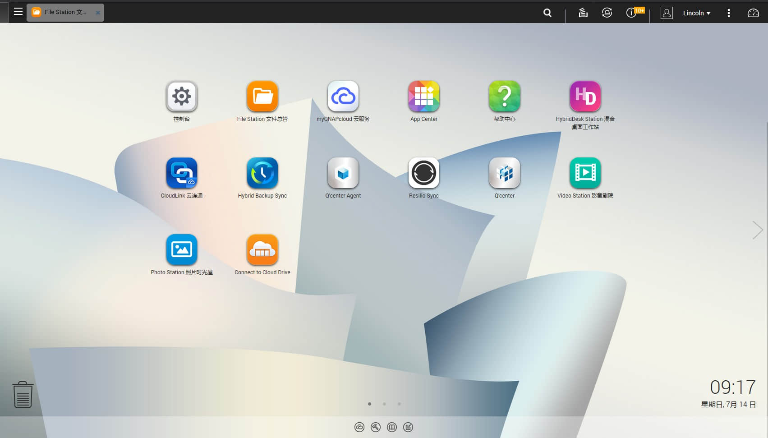The image size is (768, 438).
Task: Open the main hamburger menu
Action: (x=18, y=12)
